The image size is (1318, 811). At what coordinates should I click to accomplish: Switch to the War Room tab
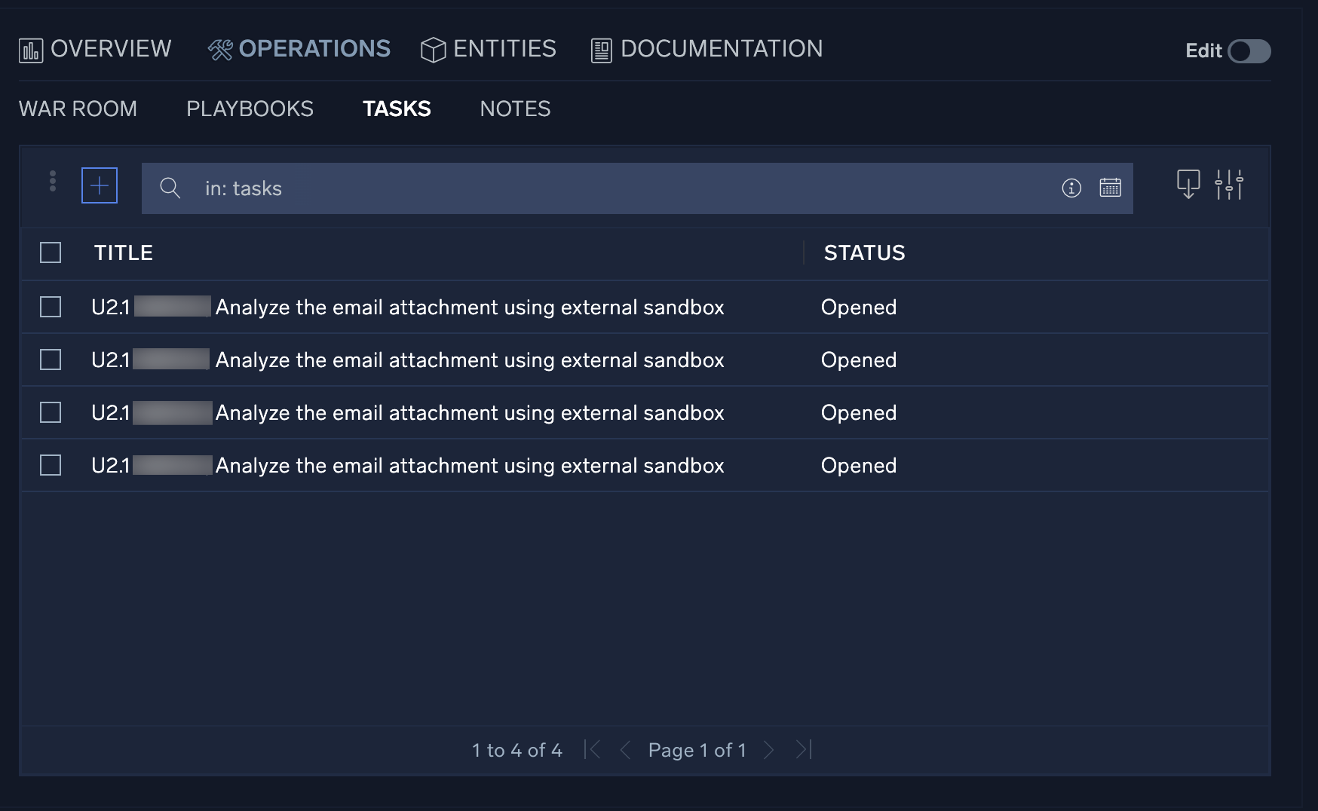point(78,109)
